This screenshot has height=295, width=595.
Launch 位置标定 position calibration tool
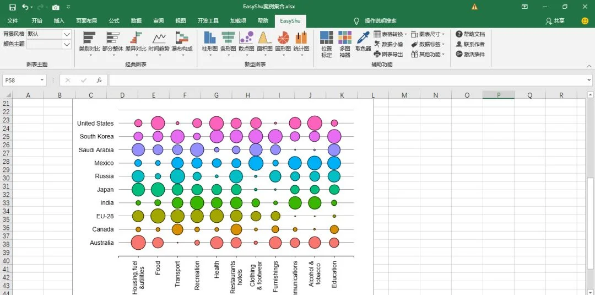point(326,45)
